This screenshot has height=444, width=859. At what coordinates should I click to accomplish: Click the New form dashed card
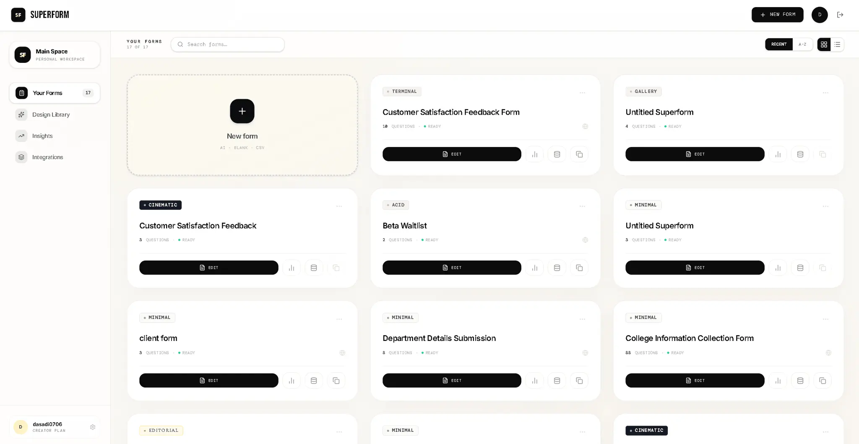[x=242, y=125]
